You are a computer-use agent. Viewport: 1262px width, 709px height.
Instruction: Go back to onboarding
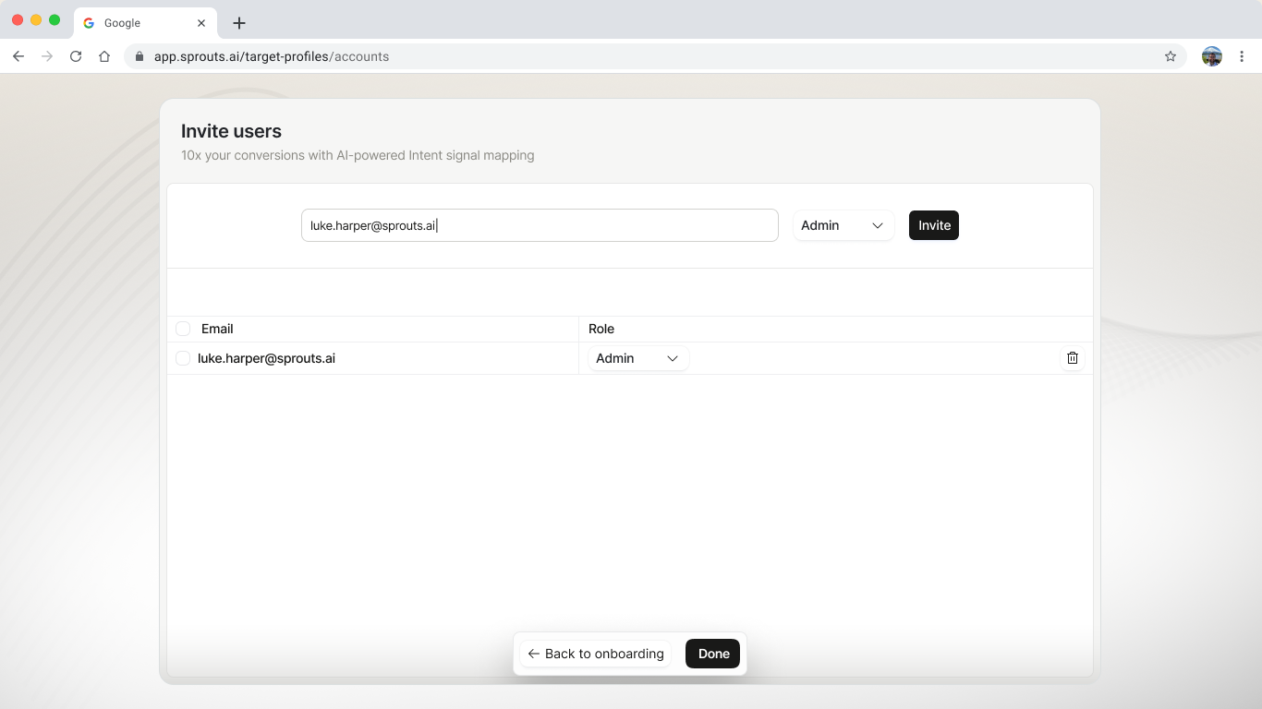click(x=596, y=654)
